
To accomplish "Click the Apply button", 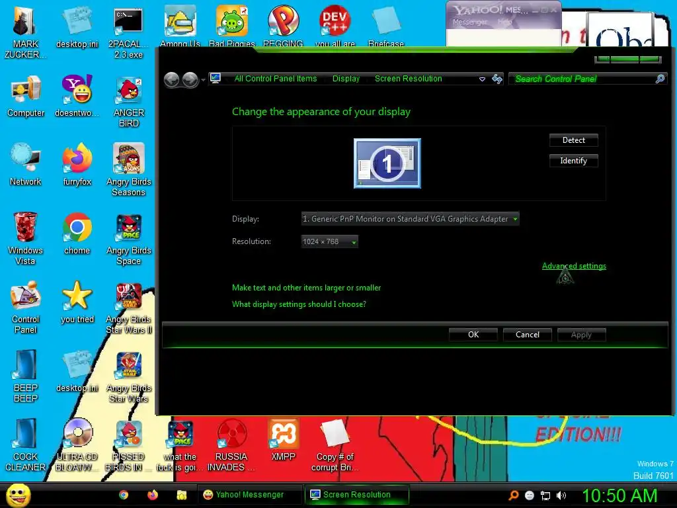I will point(581,334).
